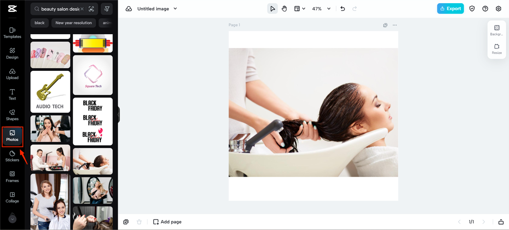
Task: Delete page with trash icon
Action: point(139,222)
